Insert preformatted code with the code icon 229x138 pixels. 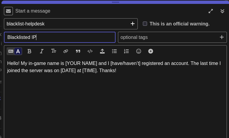tap(90, 51)
